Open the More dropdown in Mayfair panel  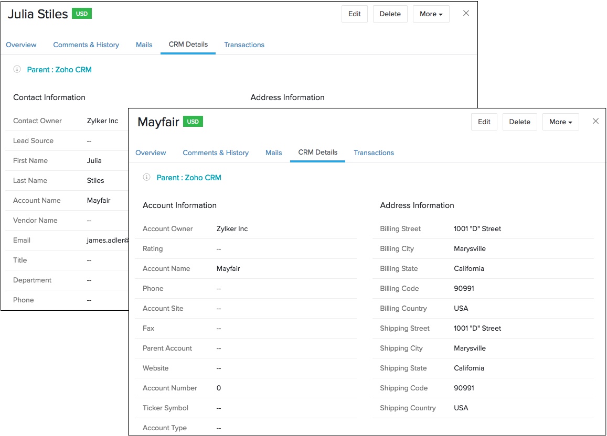coord(560,122)
